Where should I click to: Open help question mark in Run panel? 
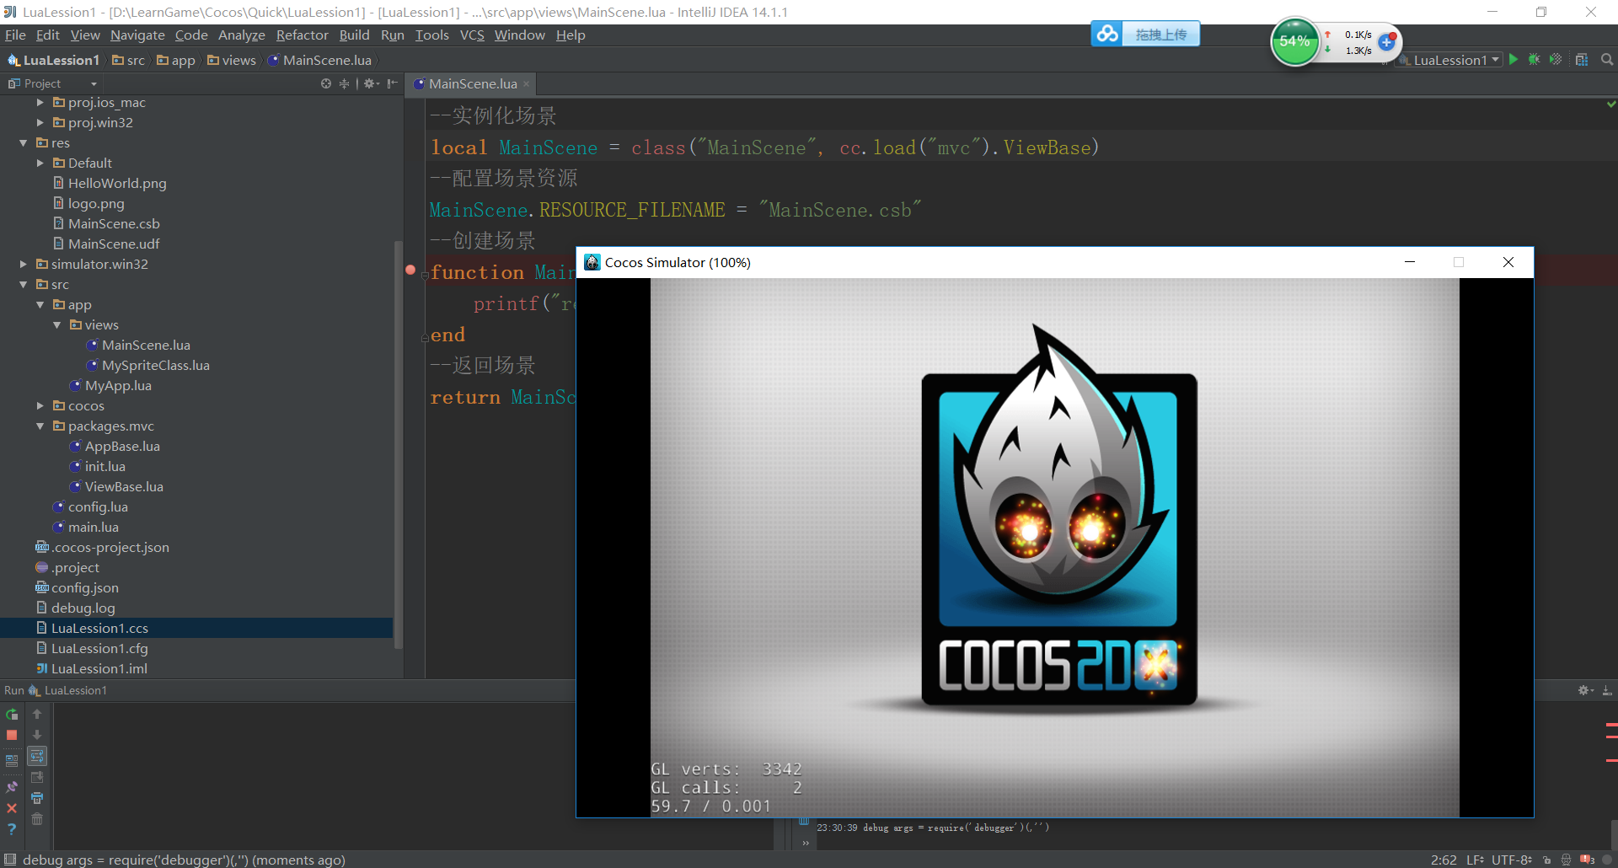(x=12, y=829)
